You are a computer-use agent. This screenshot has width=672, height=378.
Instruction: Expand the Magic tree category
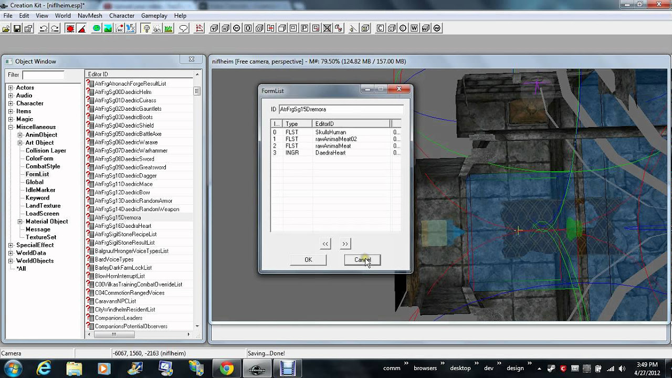click(x=10, y=119)
